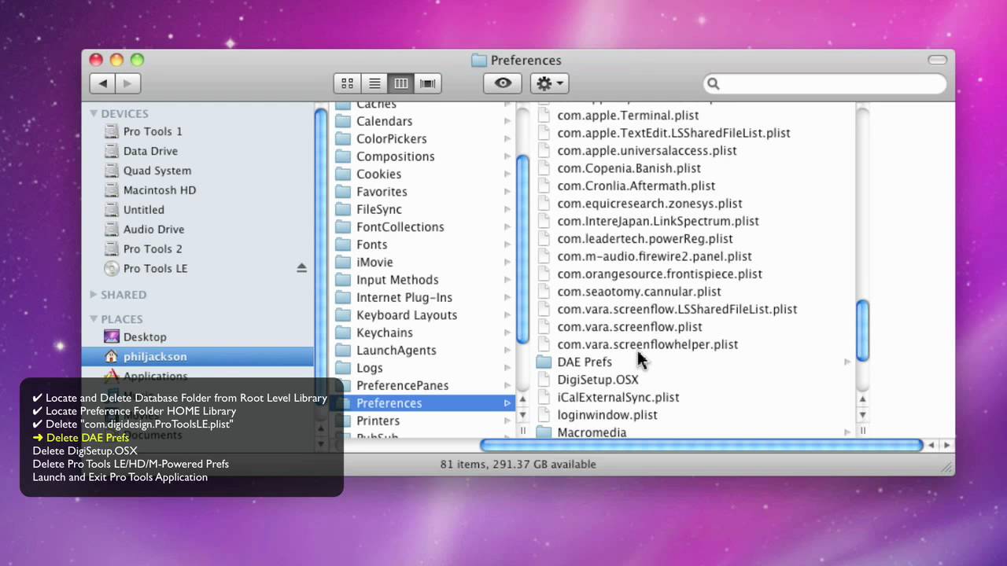Focus the Finder search field
This screenshot has height=566, width=1007.
pyautogui.click(x=825, y=83)
